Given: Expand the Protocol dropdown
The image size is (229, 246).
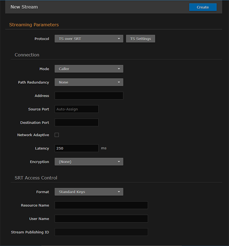Looking at the screenshot, I should tap(89, 38).
